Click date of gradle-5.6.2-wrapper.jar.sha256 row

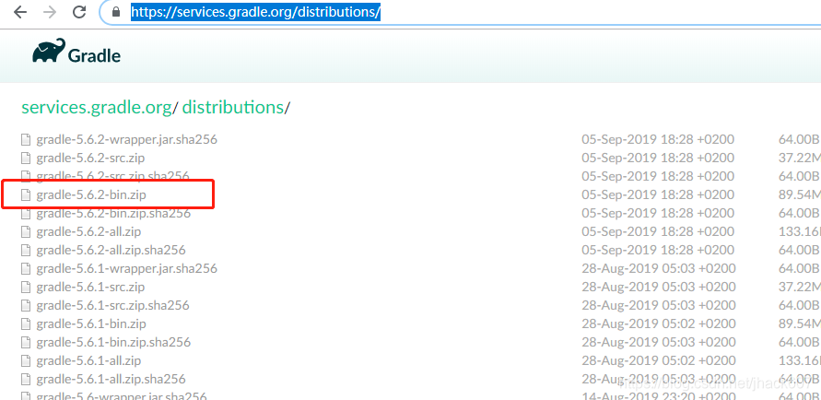658,140
